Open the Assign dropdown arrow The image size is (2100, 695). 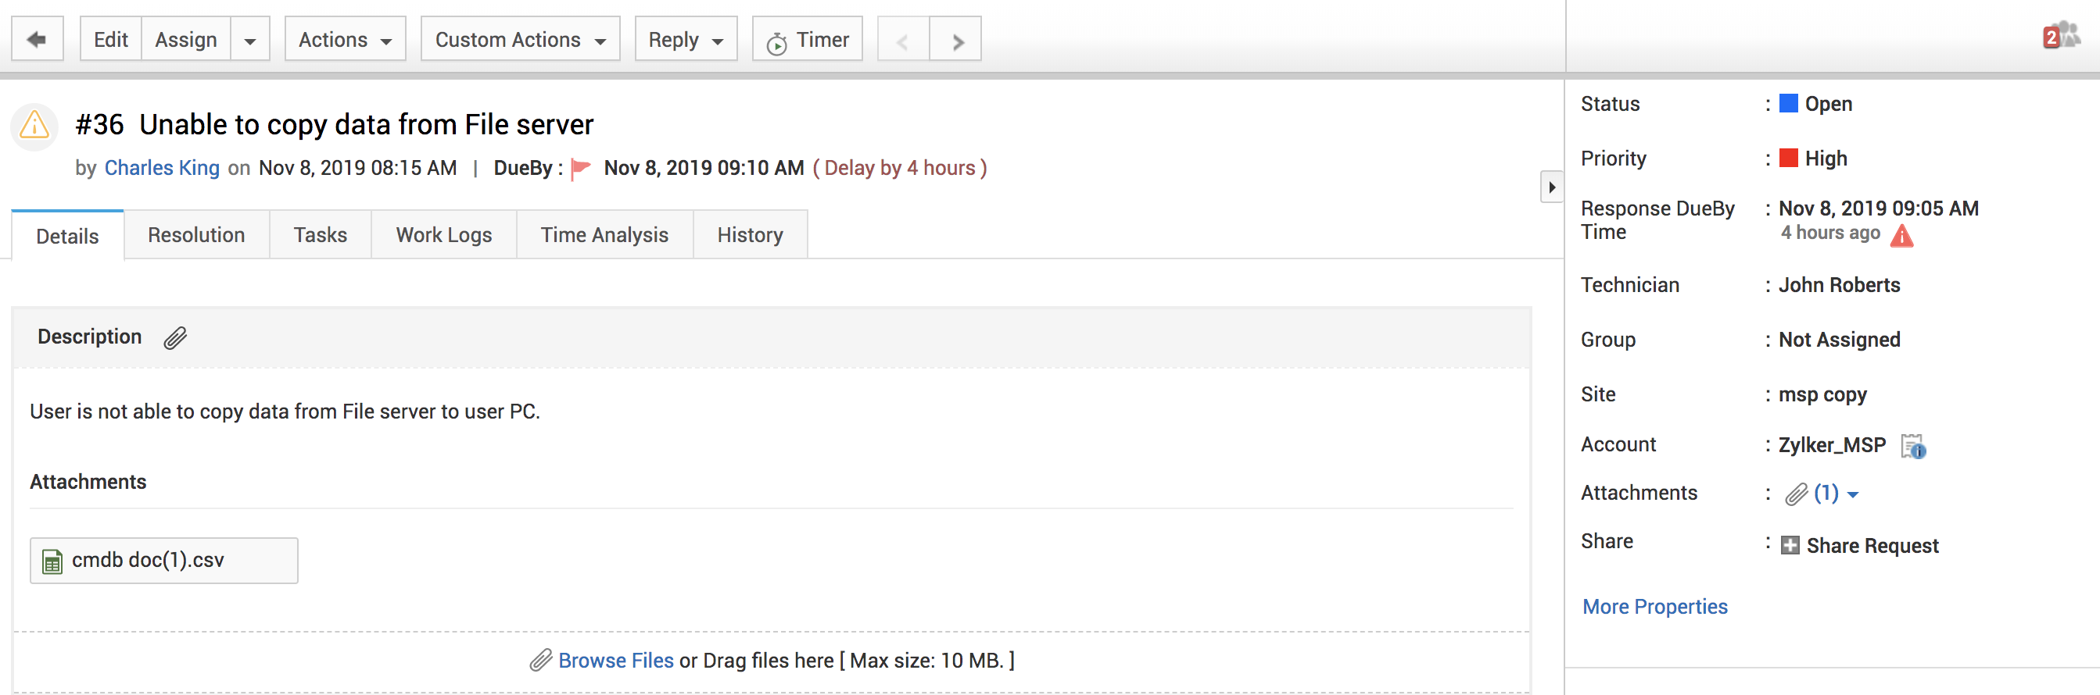click(x=250, y=40)
